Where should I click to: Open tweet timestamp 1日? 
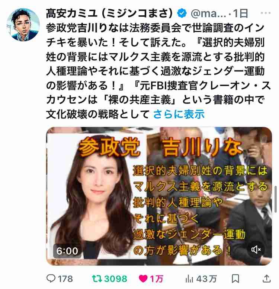241,13
